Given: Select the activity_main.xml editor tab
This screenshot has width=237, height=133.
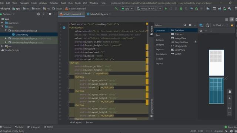Looking at the screenshot, I should [71, 14].
